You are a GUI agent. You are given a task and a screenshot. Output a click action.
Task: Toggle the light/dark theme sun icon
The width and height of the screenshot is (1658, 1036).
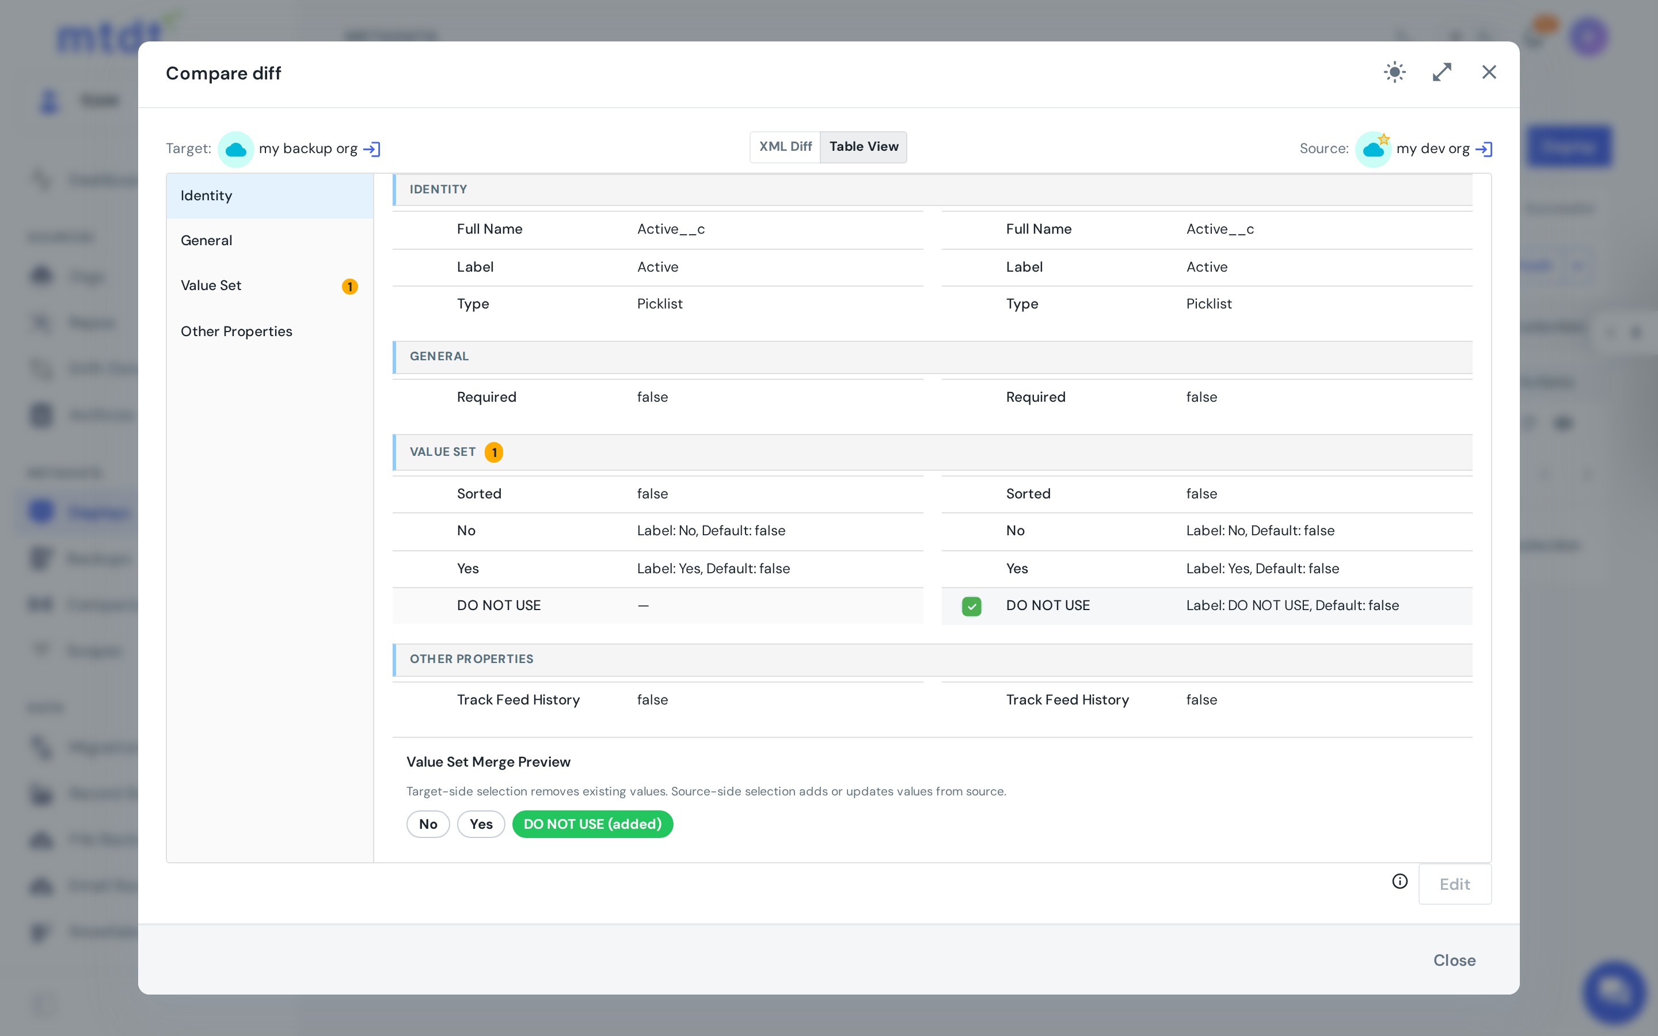(x=1394, y=72)
